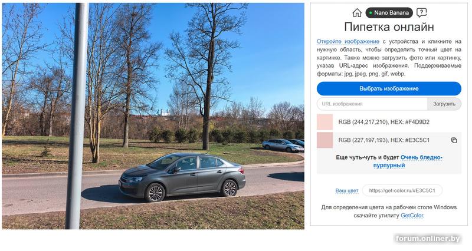Pick color from the gray car
The image size is (472, 251).
pos(183,179)
